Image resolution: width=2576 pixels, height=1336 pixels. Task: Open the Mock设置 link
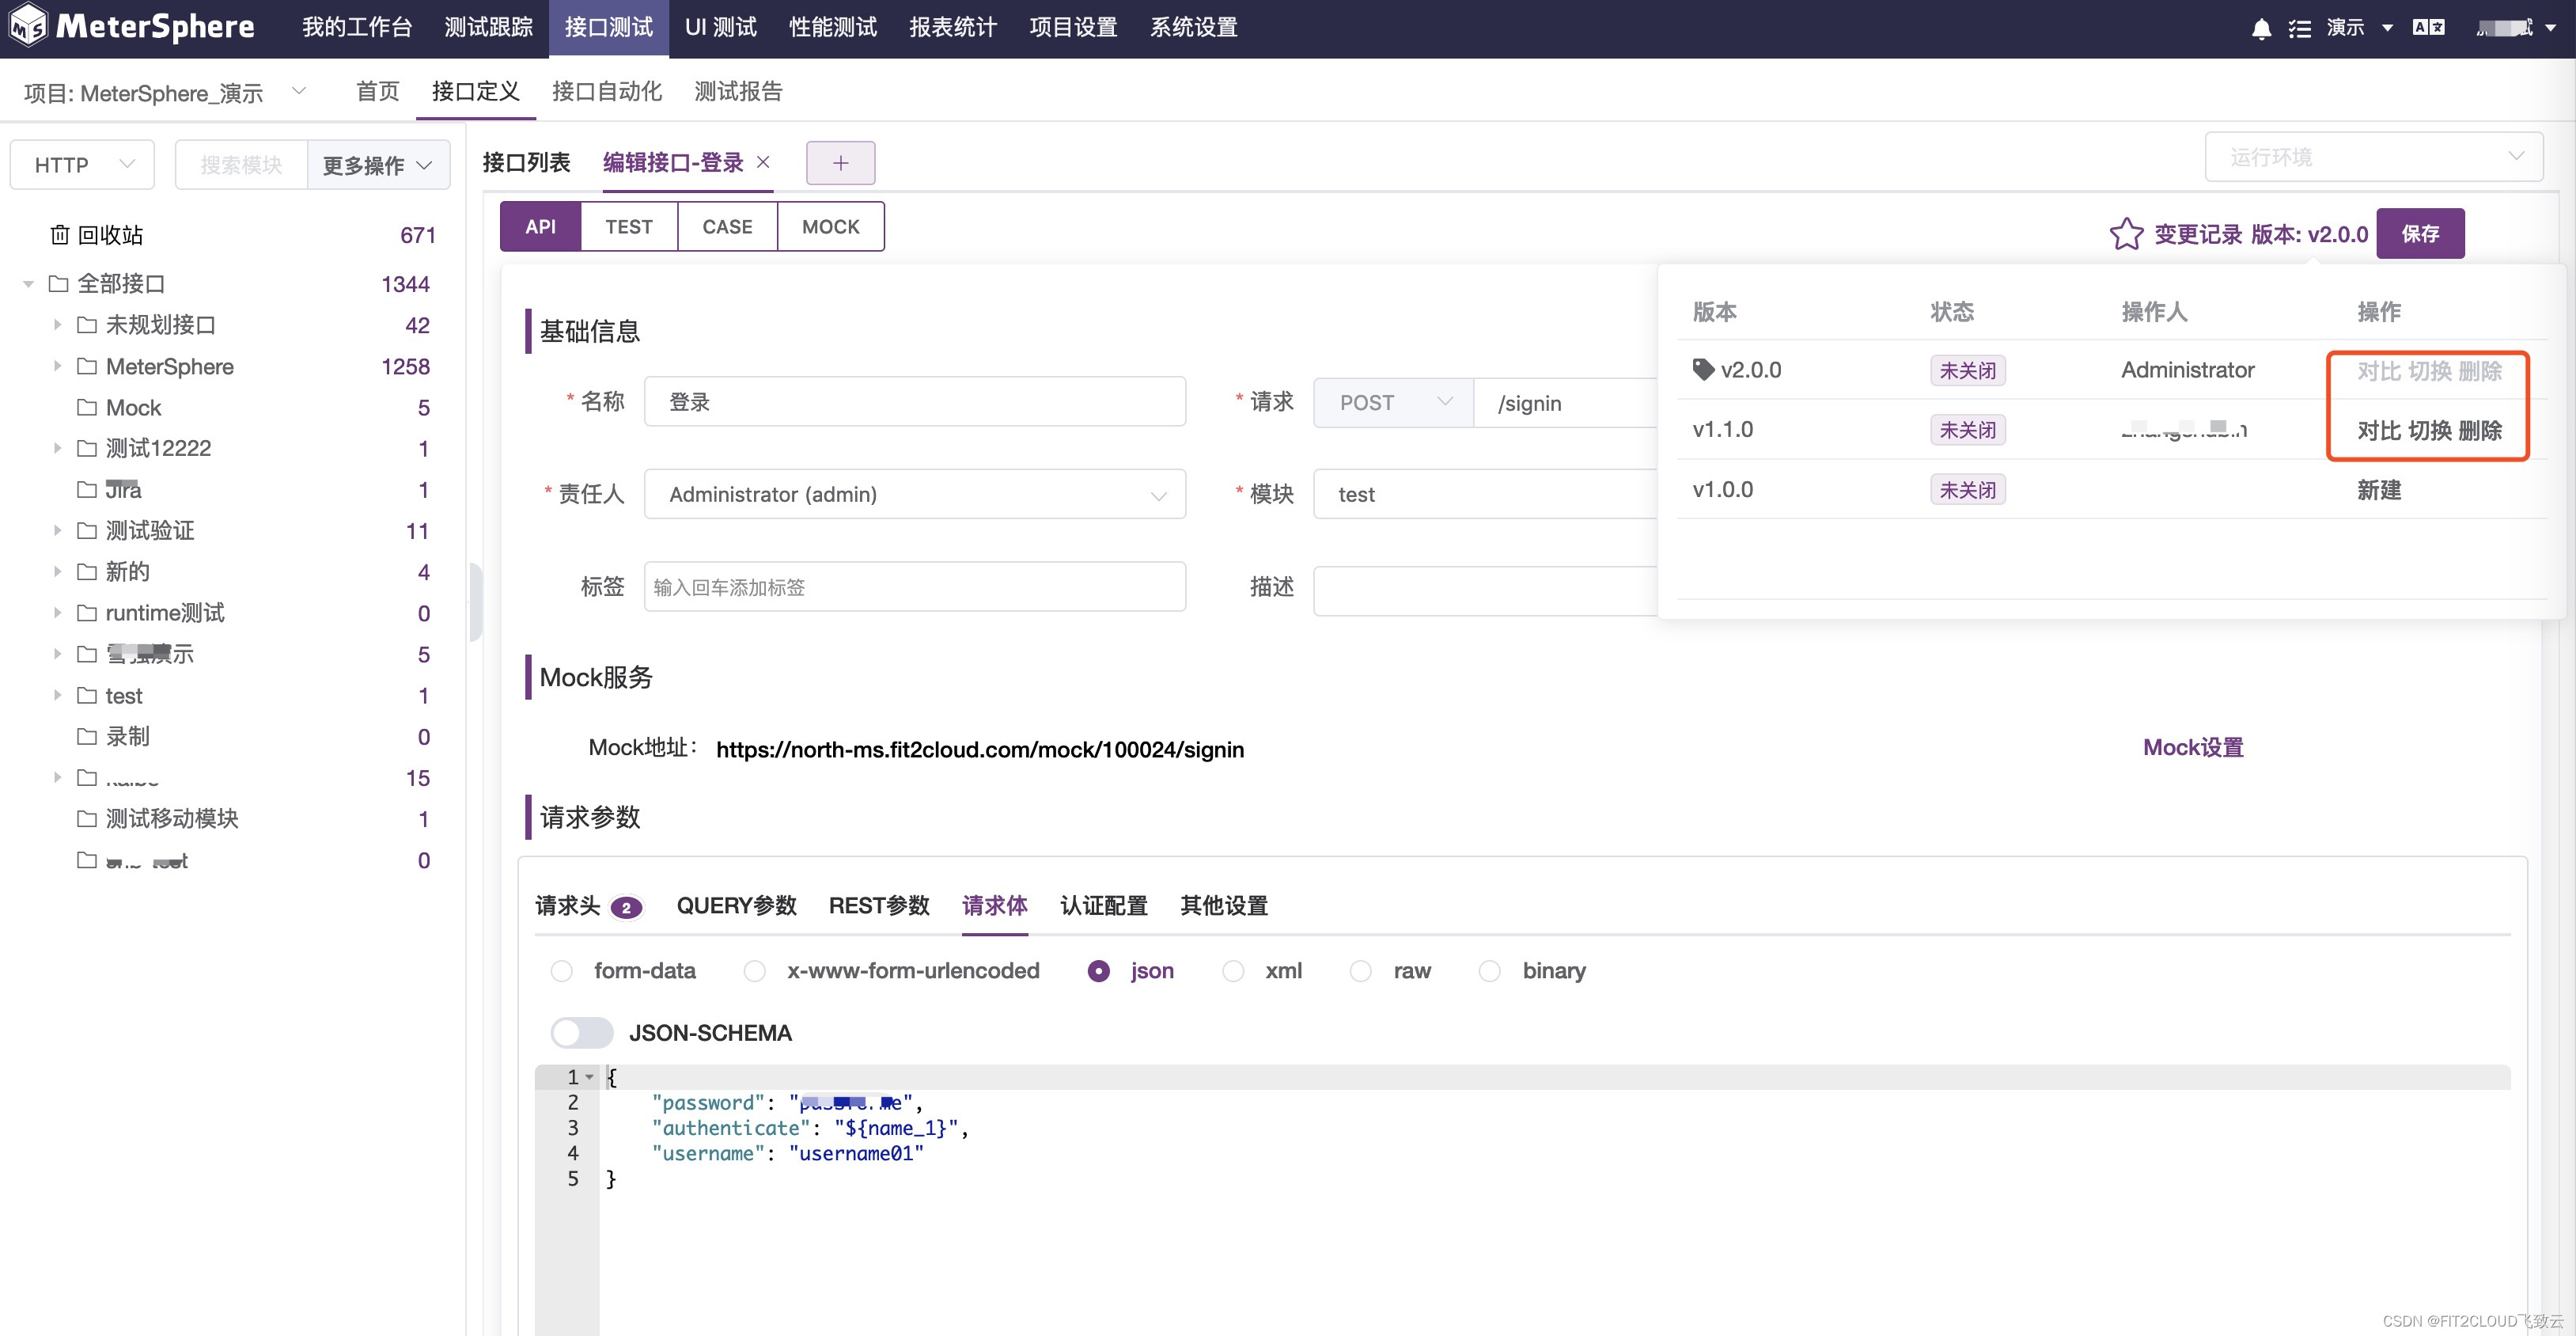coord(2192,748)
